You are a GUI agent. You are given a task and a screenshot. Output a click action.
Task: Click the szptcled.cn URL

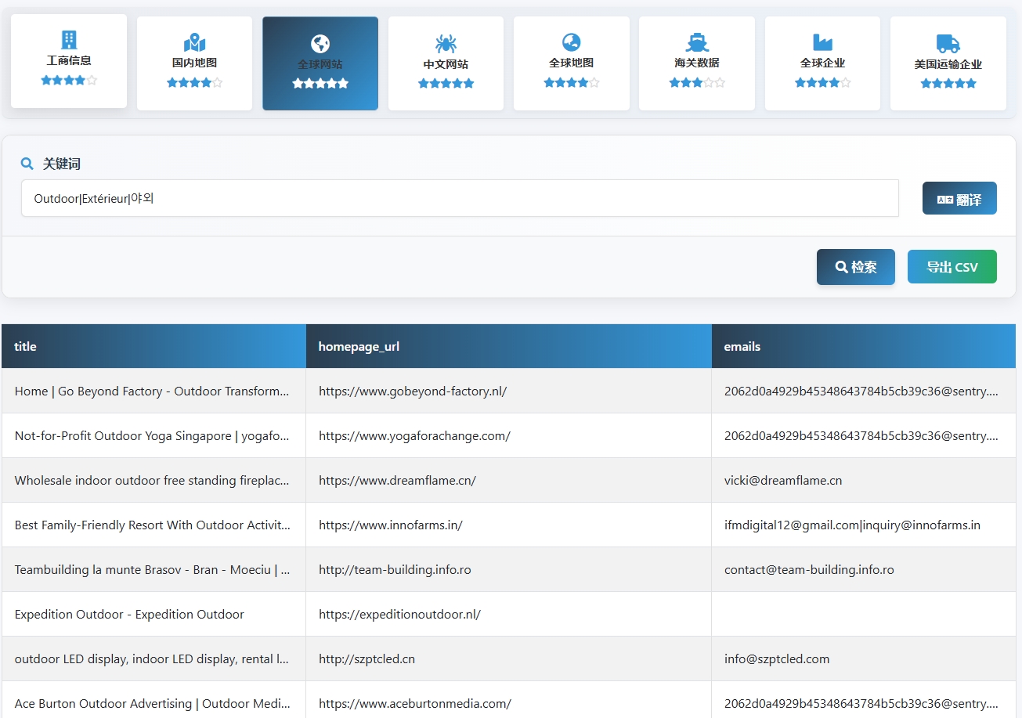(367, 658)
